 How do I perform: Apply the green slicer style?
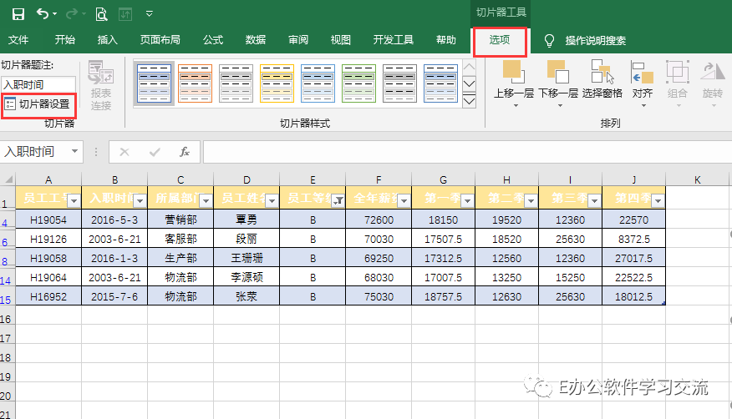click(359, 83)
